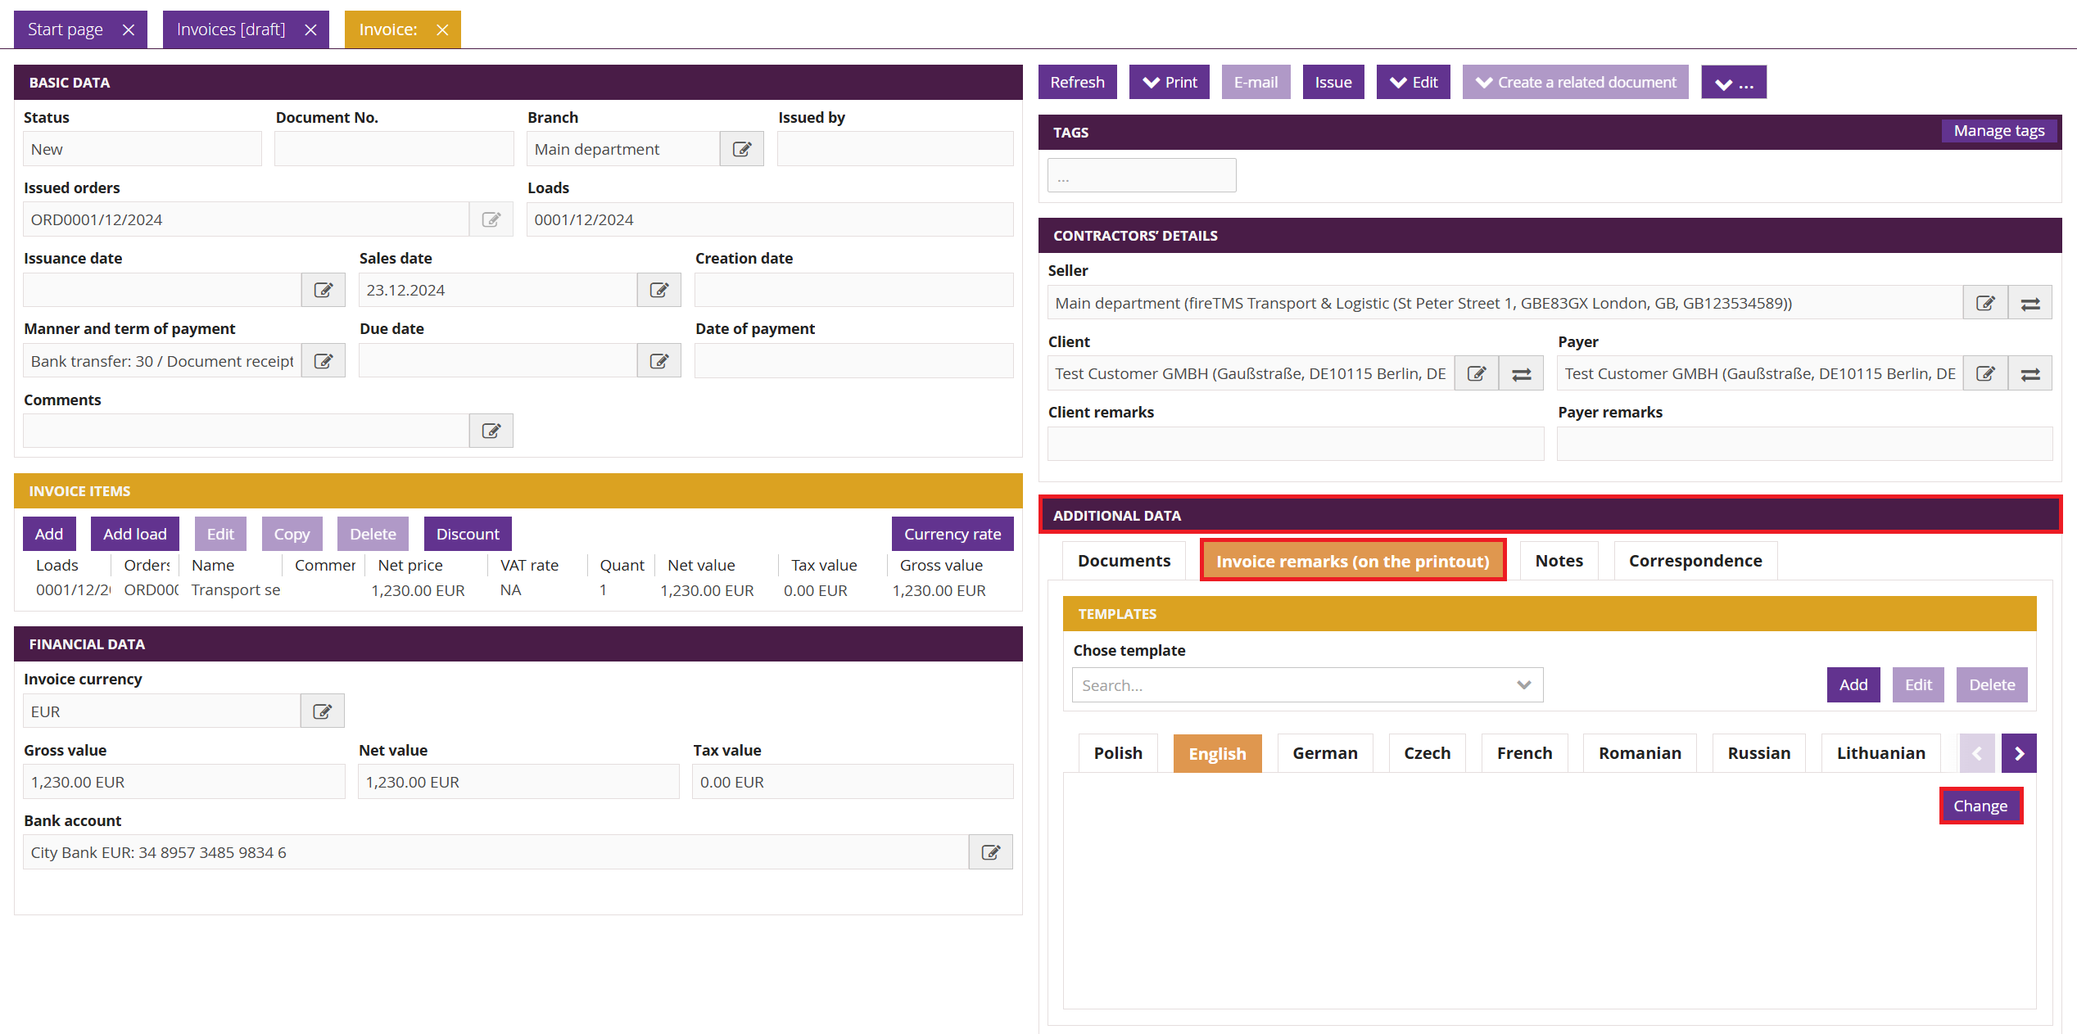The width and height of the screenshot is (2077, 1034).
Task: Edit the Bank account field icon
Action: (990, 852)
